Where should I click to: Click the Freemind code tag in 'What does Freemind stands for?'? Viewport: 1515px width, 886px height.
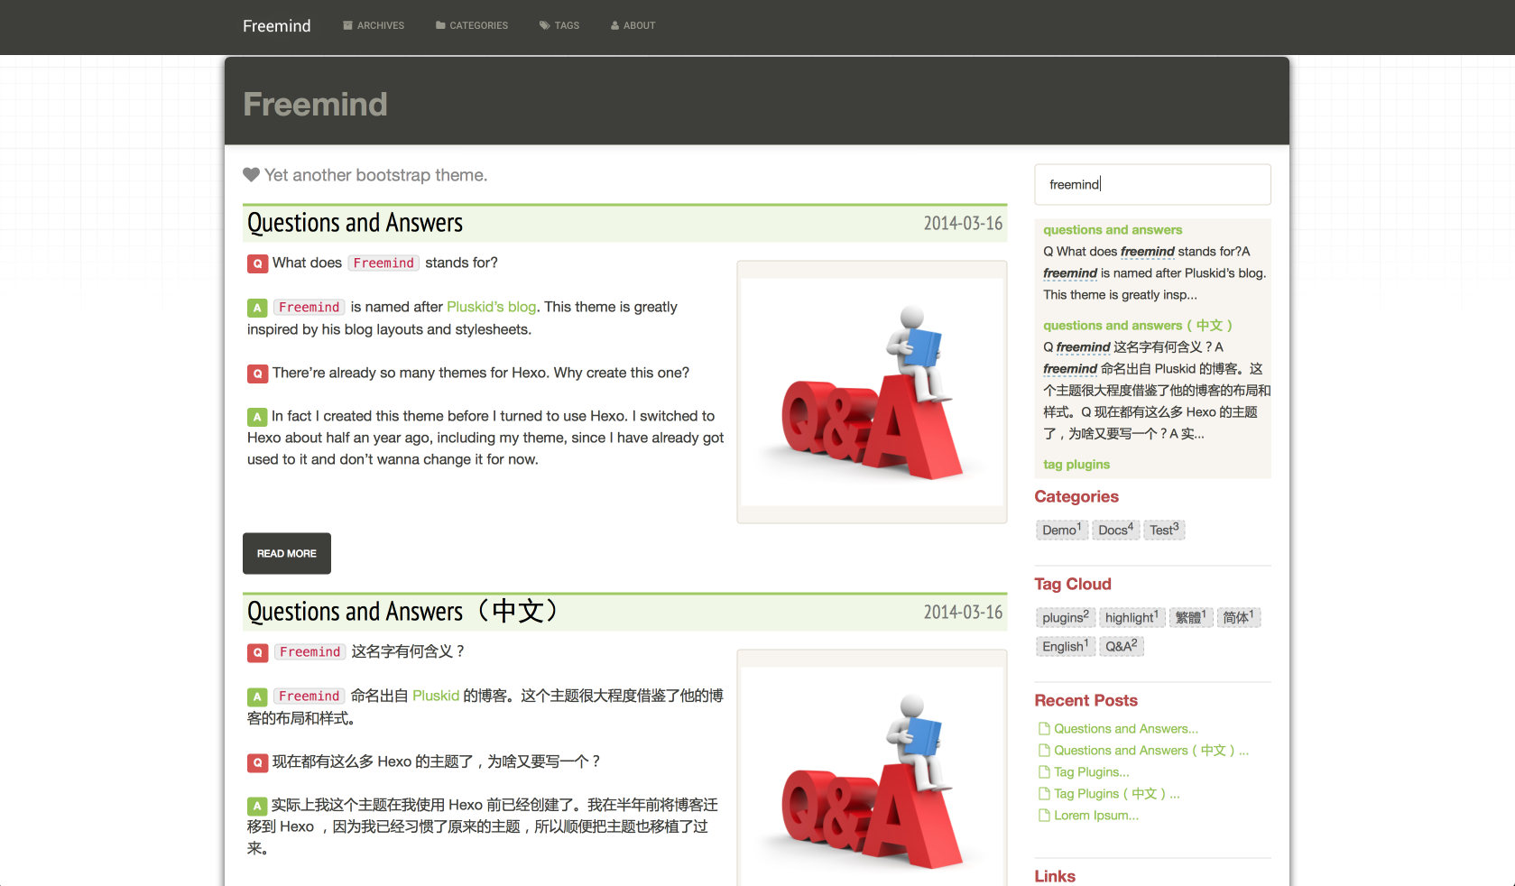tap(383, 263)
